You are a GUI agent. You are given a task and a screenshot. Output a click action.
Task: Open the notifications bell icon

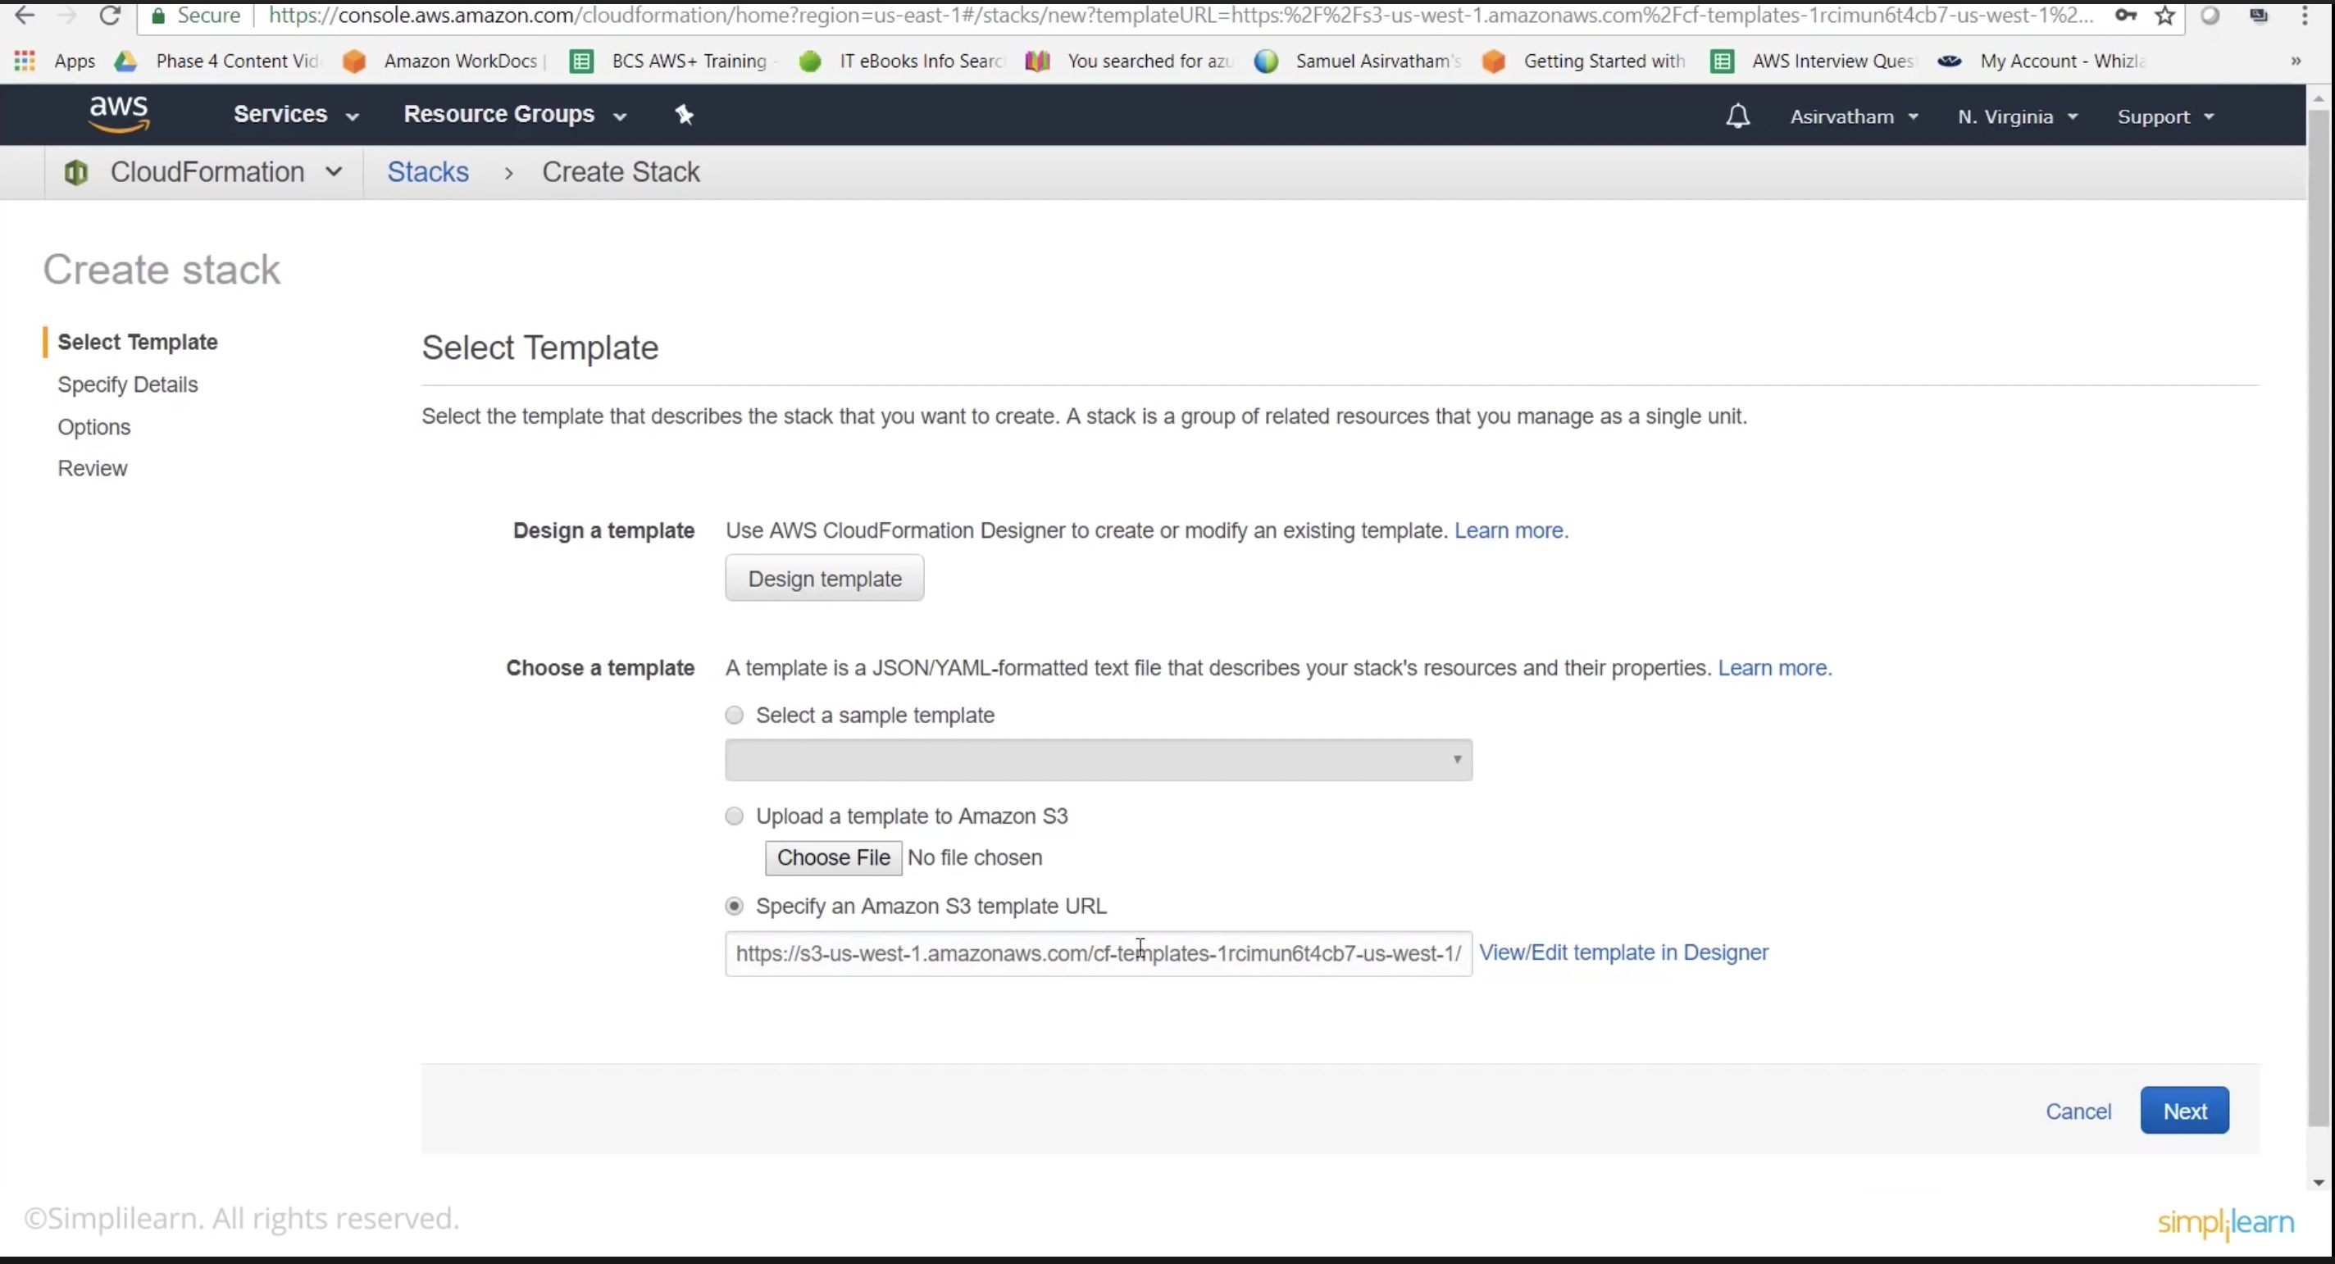(1736, 116)
